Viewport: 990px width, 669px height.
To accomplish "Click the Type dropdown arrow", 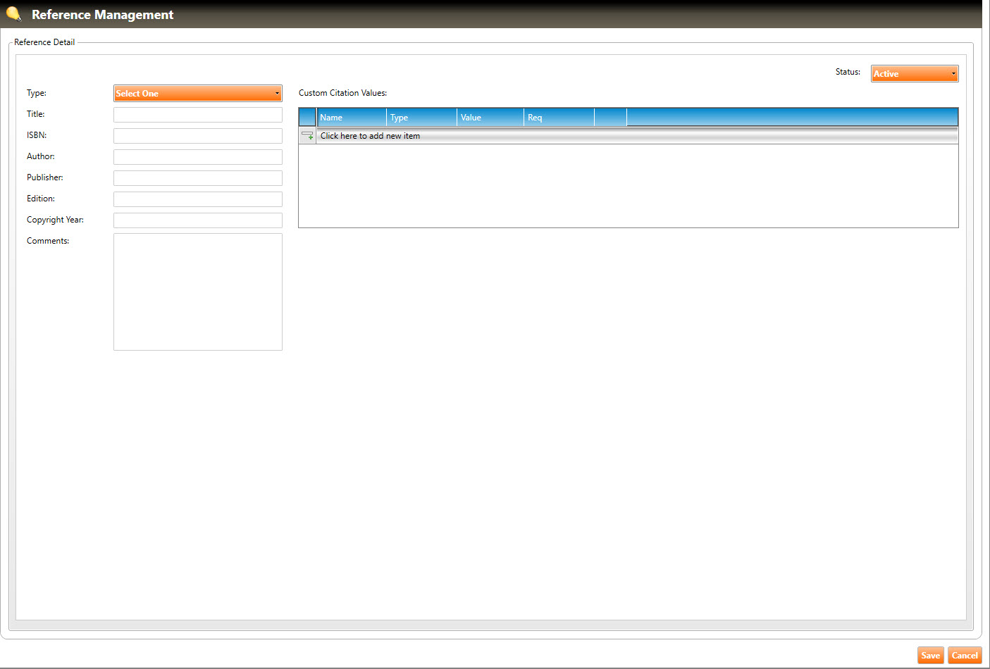I will point(277,93).
